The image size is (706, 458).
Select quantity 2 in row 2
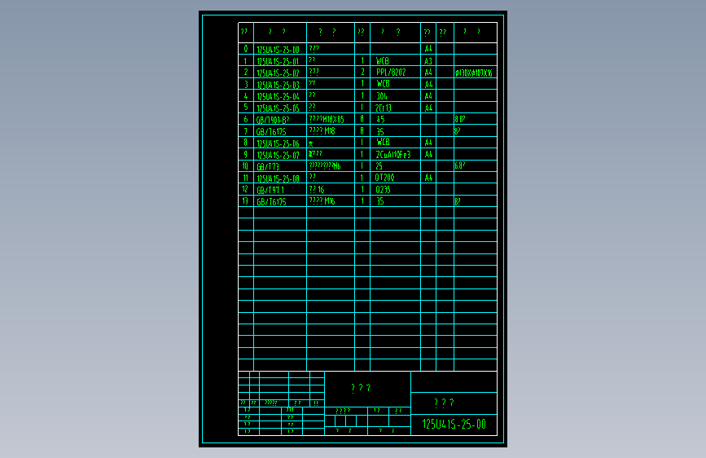click(x=362, y=72)
